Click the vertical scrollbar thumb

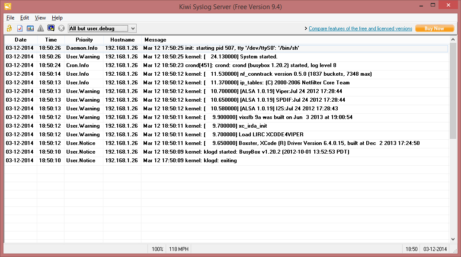[x=453, y=90]
